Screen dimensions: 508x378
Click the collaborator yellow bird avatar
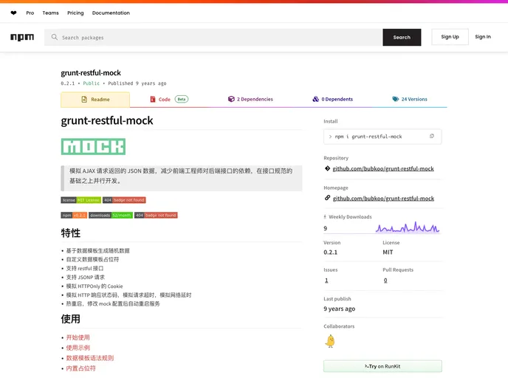point(330,341)
